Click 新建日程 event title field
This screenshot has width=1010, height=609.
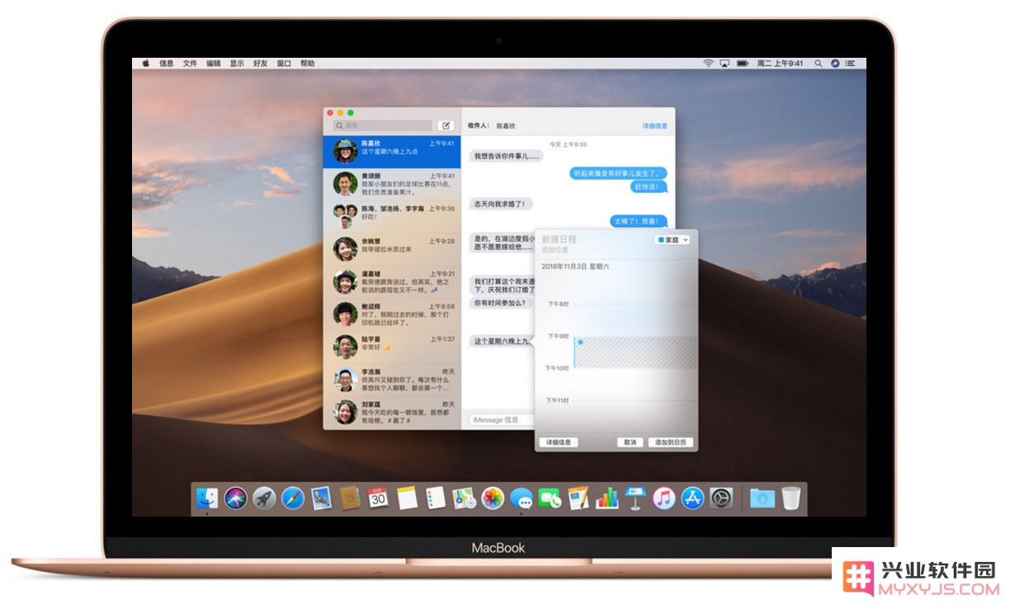pos(558,239)
